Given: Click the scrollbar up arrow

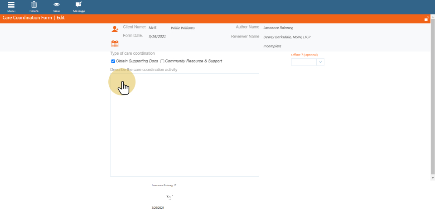Looking at the screenshot, I should tap(432, 26).
